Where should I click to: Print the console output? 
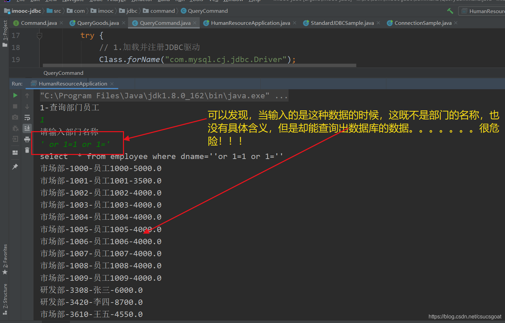(27, 139)
